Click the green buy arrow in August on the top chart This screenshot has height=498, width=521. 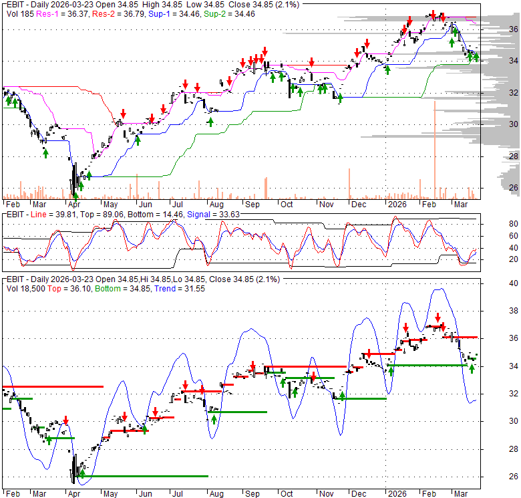pyautogui.click(x=210, y=122)
